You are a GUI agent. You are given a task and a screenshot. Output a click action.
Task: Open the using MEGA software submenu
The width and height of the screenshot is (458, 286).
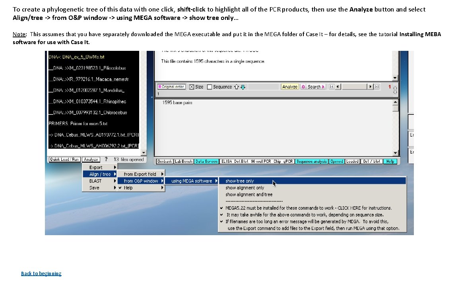[x=192, y=181]
